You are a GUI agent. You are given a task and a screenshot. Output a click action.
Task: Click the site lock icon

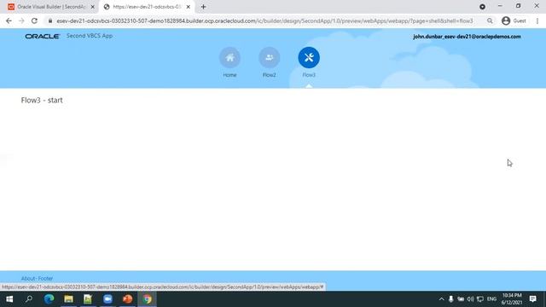coord(50,20)
